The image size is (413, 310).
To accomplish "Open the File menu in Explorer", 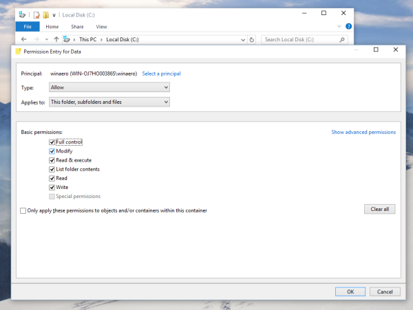I will (x=28, y=27).
